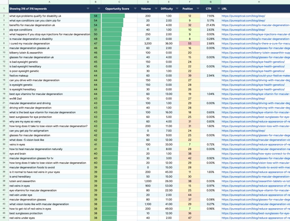Image resolution: width=290 pixels, height=221 pixels.
Task: Open URL link in 'i cured my macular degeneration' row
Action: (256, 43)
